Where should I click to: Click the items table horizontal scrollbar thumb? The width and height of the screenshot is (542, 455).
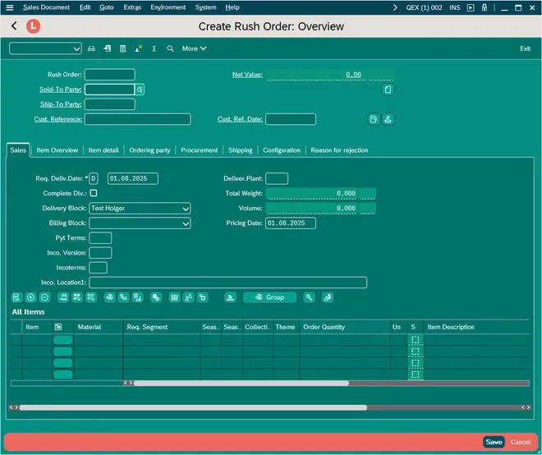241,383
